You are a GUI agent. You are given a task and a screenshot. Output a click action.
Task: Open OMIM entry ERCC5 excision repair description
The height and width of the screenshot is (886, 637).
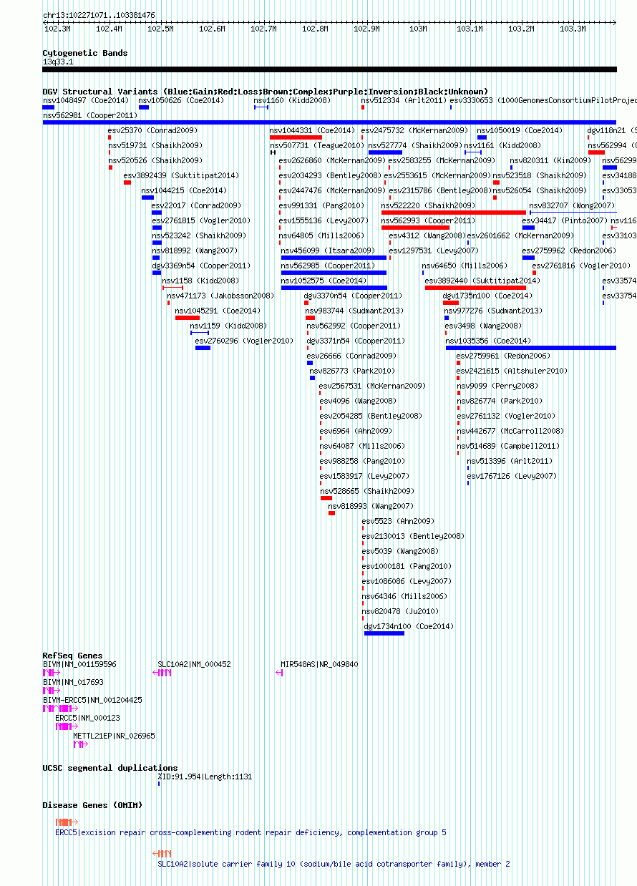(251, 832)
